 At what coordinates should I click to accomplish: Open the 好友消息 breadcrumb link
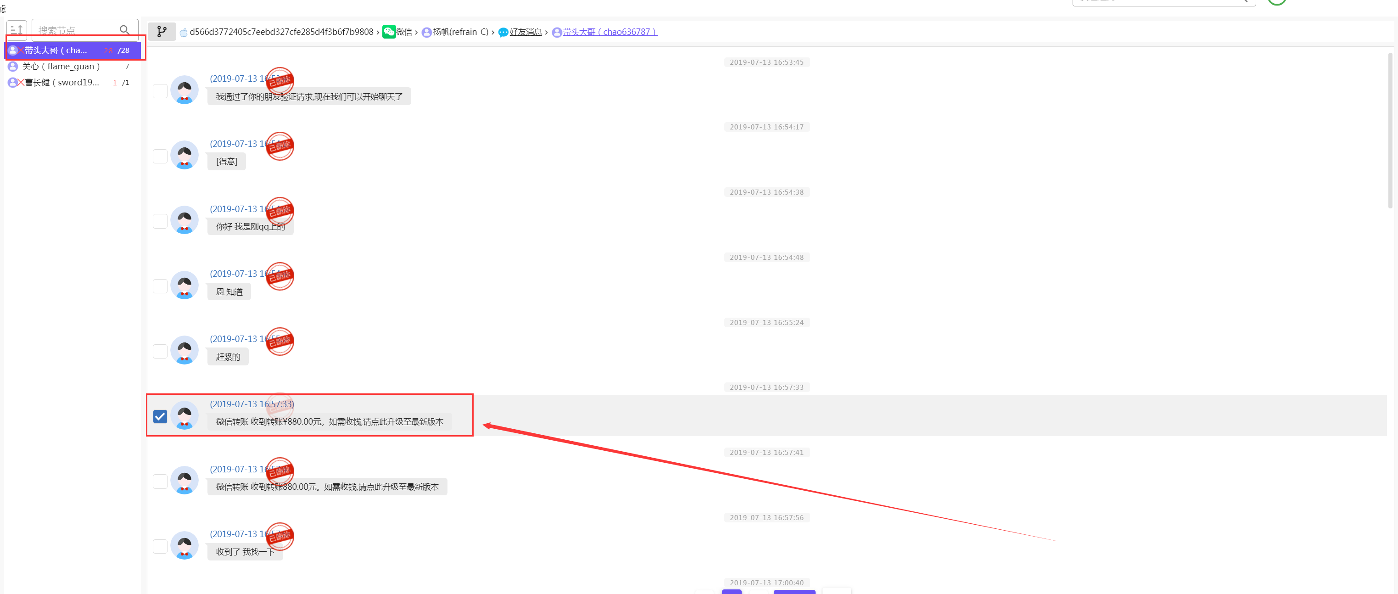click(526, 32)
